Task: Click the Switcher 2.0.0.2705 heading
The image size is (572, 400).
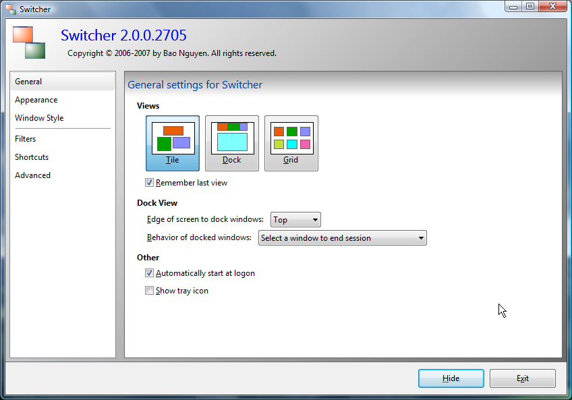Action: pos(123,35)
